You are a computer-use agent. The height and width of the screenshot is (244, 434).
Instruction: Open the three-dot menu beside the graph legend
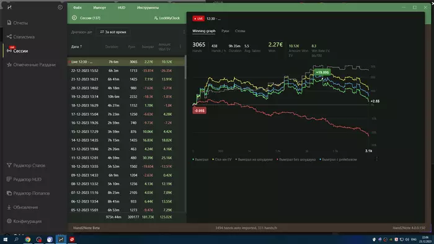click(377, 159)
